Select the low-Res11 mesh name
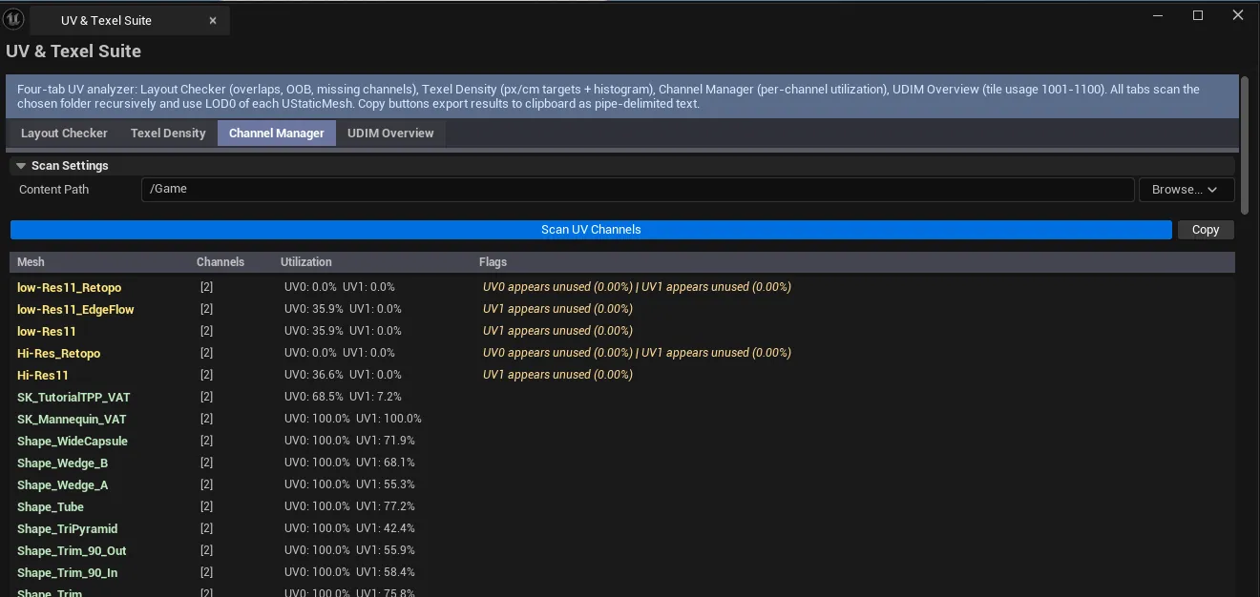1260x597 pixels. (47, 331)
